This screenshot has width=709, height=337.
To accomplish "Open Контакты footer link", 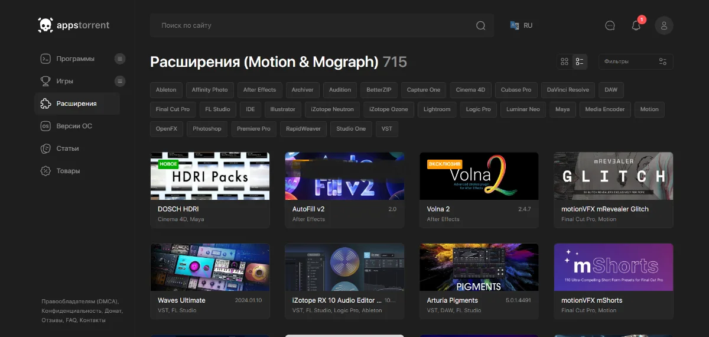I will tap(93, 320).
